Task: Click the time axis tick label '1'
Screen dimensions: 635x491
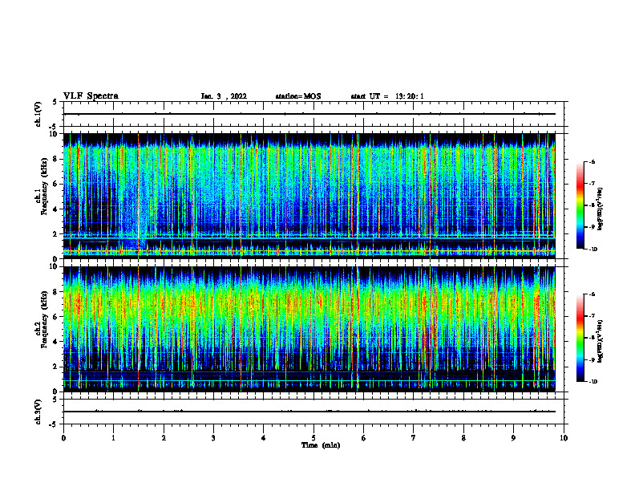Action: click(x=113, y=438)
